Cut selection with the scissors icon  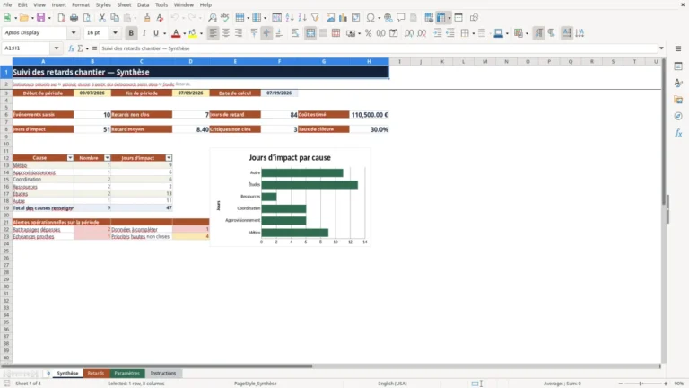(102, 18)
